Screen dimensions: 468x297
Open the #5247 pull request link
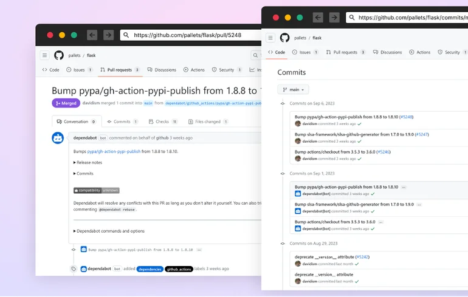[x=422, y=134]
